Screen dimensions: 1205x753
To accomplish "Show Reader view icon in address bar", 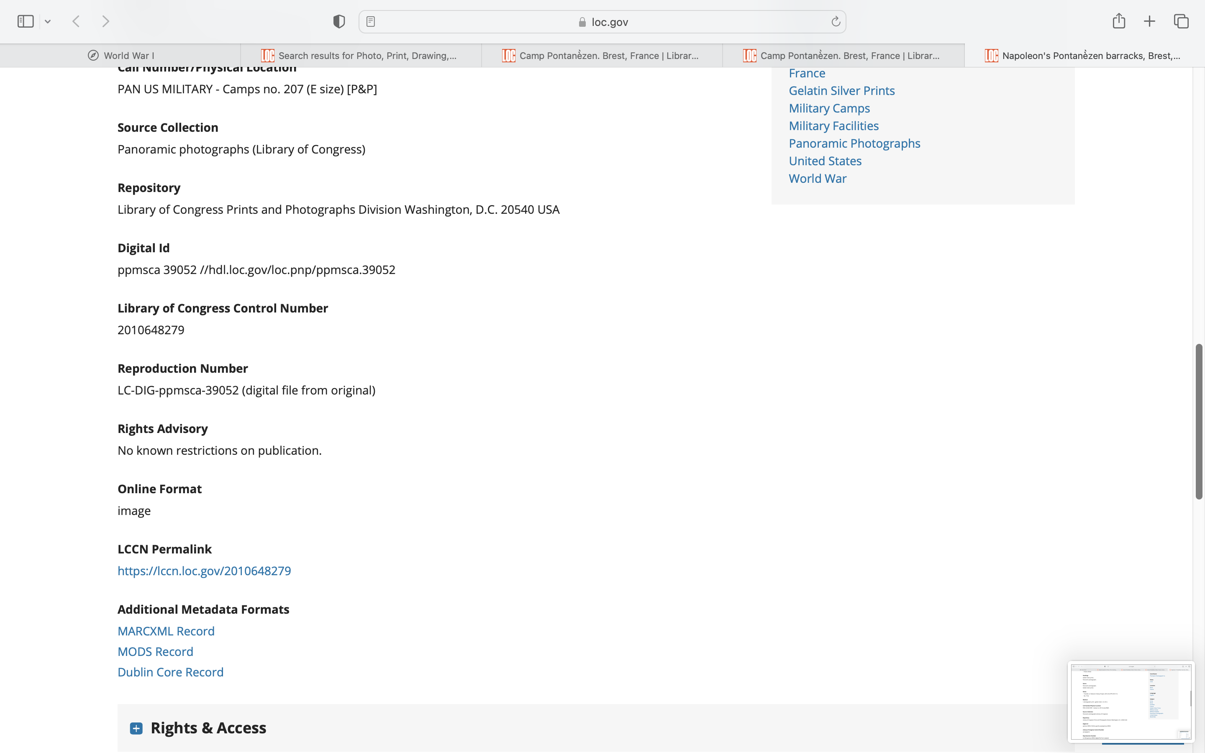I will click(x=370, y=21).
